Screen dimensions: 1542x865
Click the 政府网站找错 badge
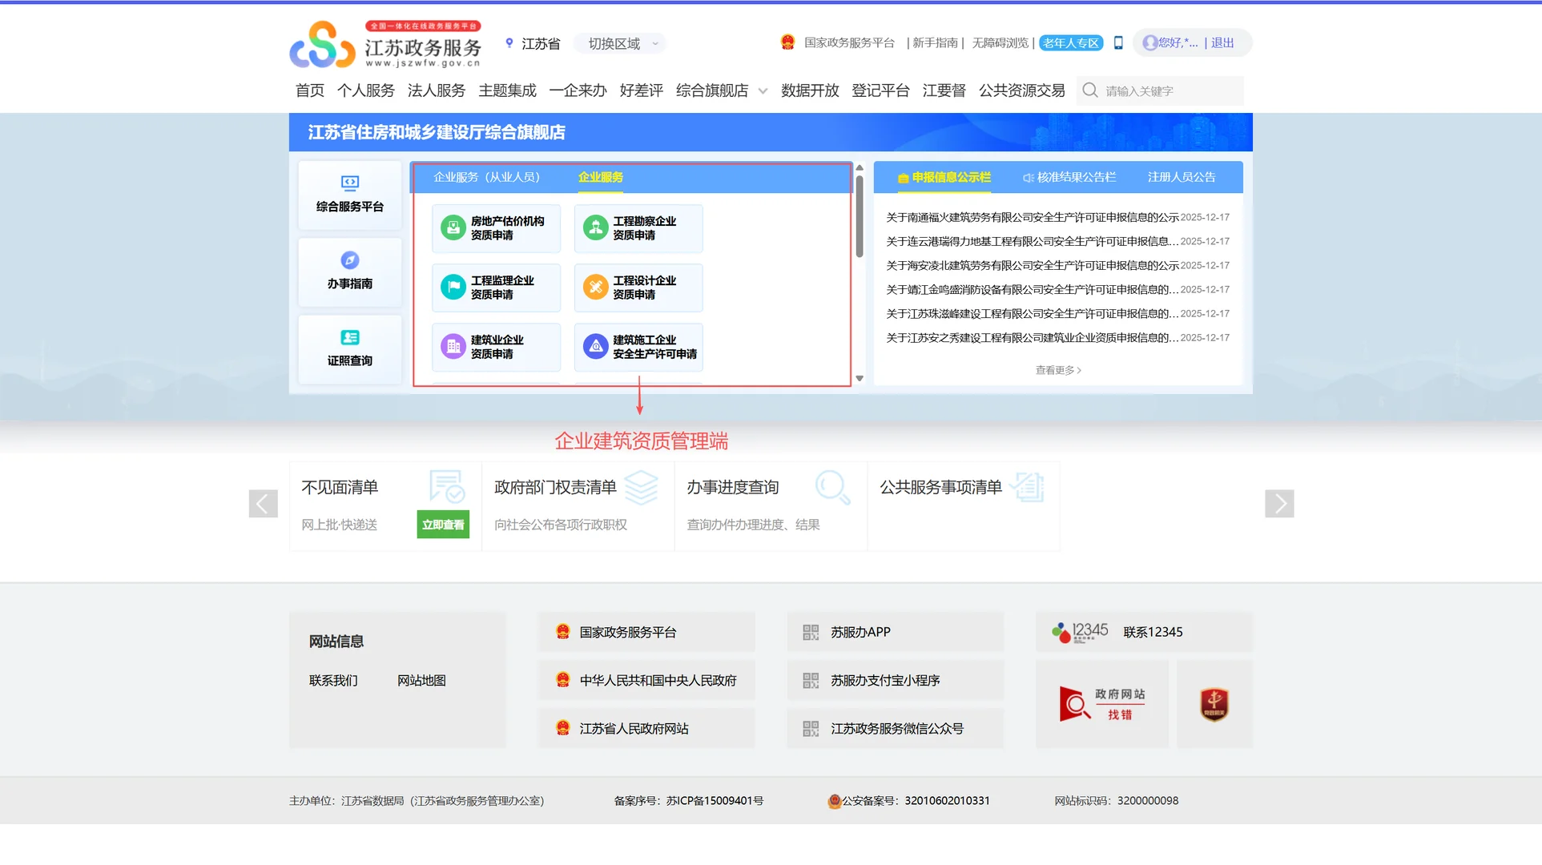click(1101, 704)
